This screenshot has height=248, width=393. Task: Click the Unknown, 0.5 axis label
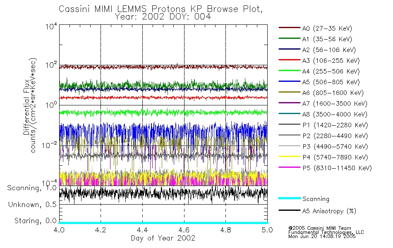point(32,205)
